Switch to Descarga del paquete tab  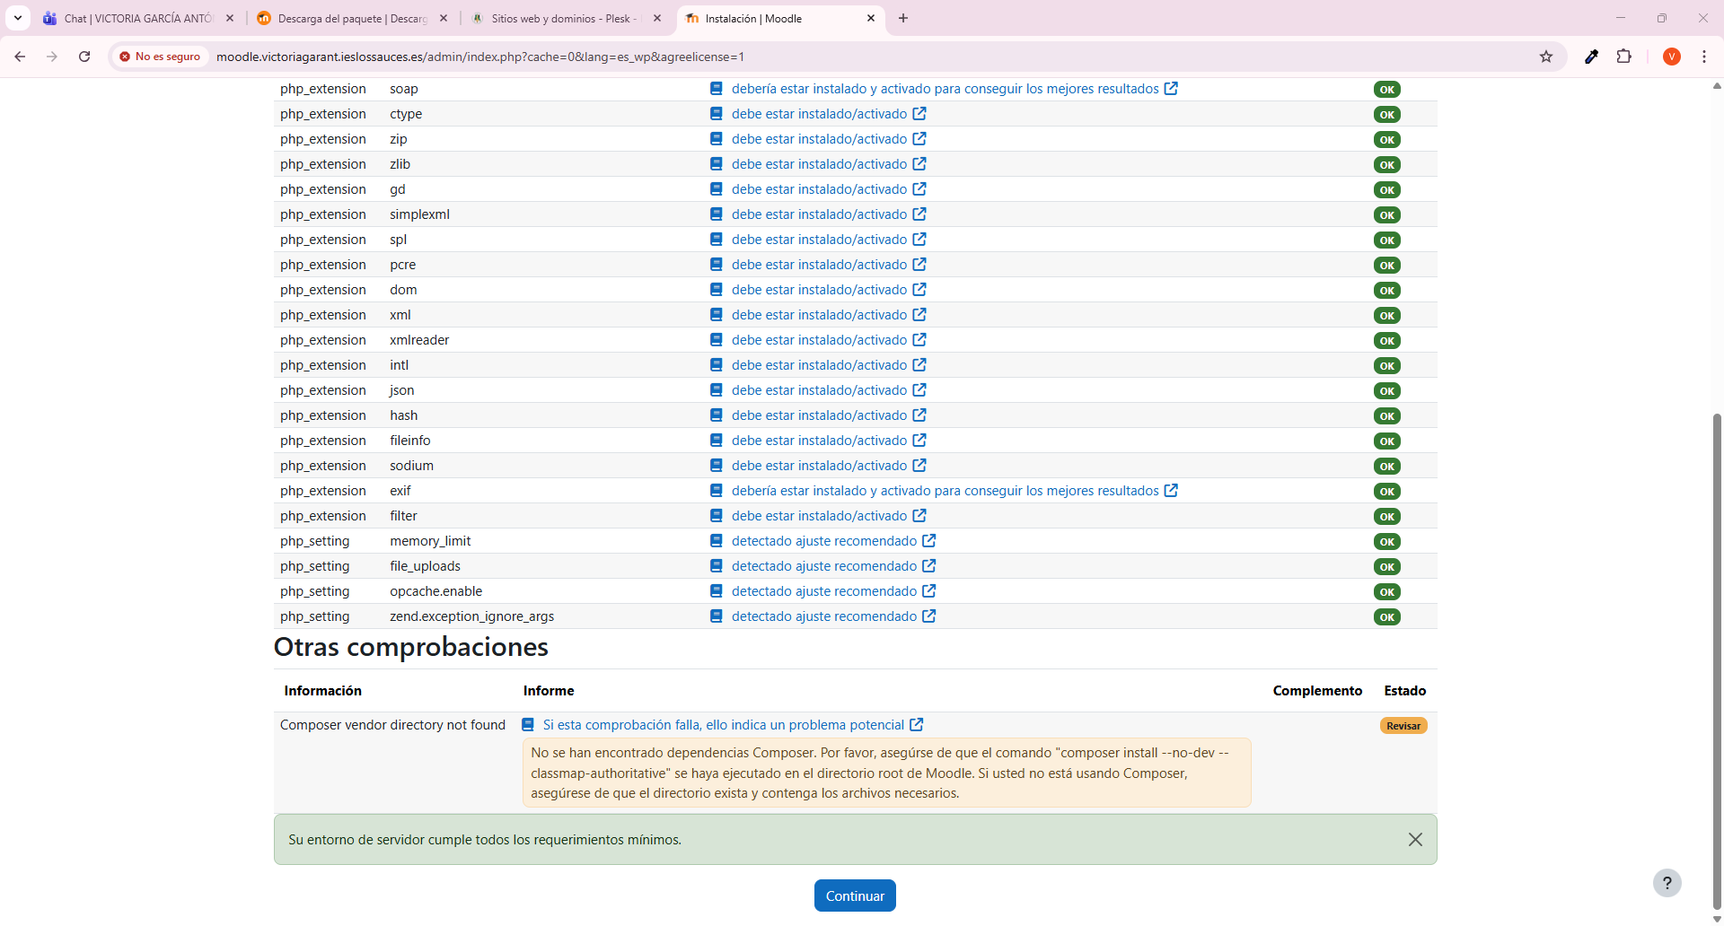click(352, 18)
